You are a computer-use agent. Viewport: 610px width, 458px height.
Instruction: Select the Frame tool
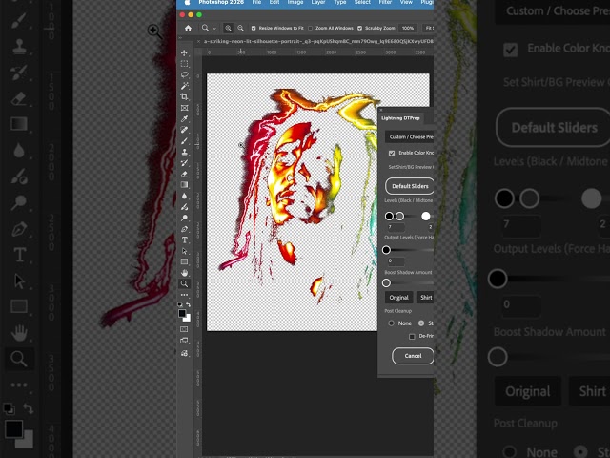coord(184,108)
